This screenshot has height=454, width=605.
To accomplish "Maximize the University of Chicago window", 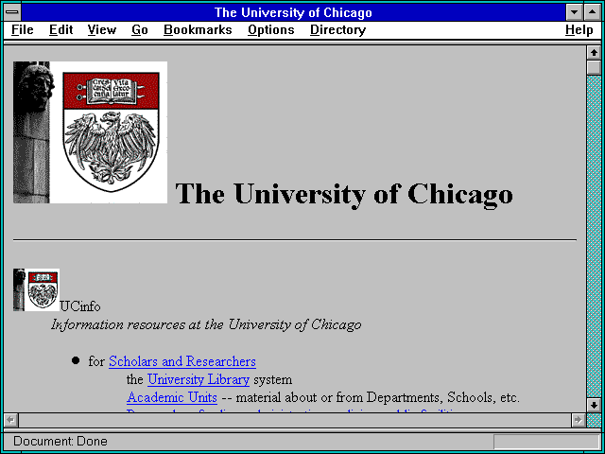I will [593, 12].
